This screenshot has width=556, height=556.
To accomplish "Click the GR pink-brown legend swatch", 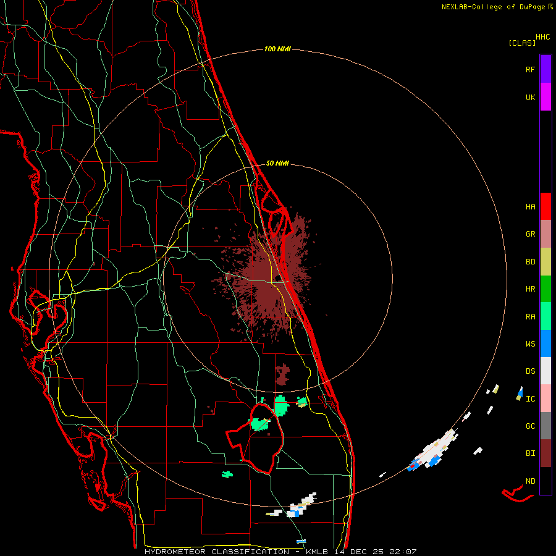I will pyautogui.click(x=545, y=234).
